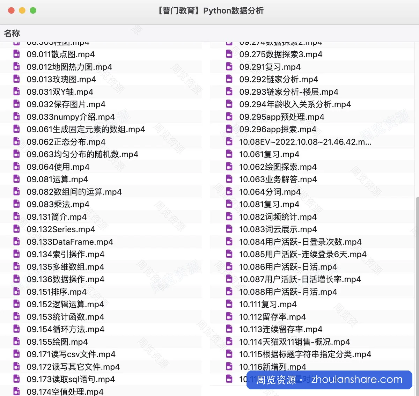419x396 pixels.
Task: Select file name 09.134索引操作.mp4
Action: point(66,254)
